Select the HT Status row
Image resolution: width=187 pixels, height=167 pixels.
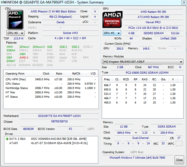point(51,97)
